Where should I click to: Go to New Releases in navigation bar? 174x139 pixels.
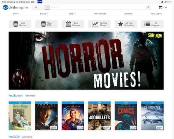pyautogui.click(x=100, y=14)
